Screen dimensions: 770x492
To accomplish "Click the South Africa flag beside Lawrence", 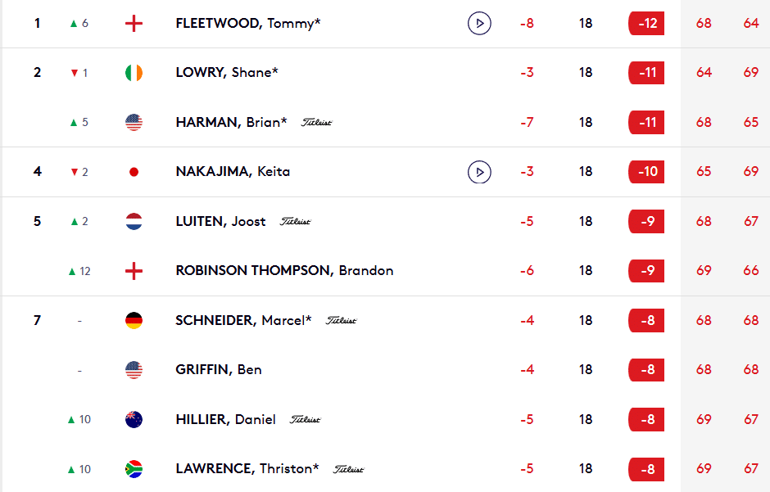I will pyautogui.click(x=134, y=469).
